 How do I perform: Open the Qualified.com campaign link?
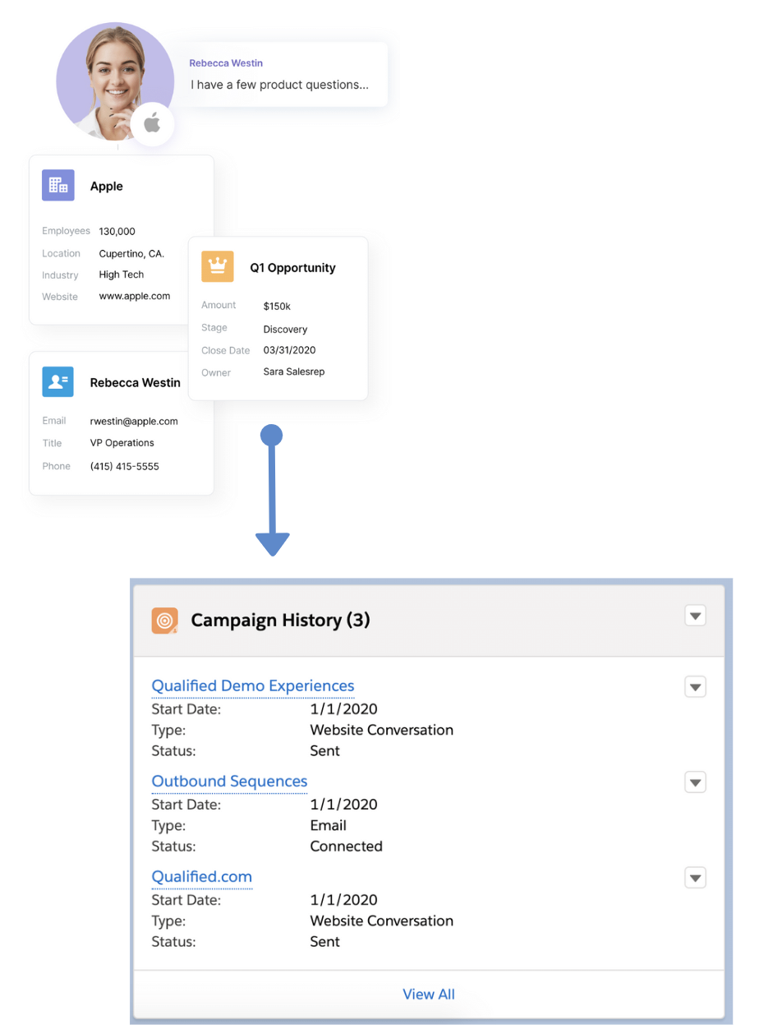click(201, 876)
